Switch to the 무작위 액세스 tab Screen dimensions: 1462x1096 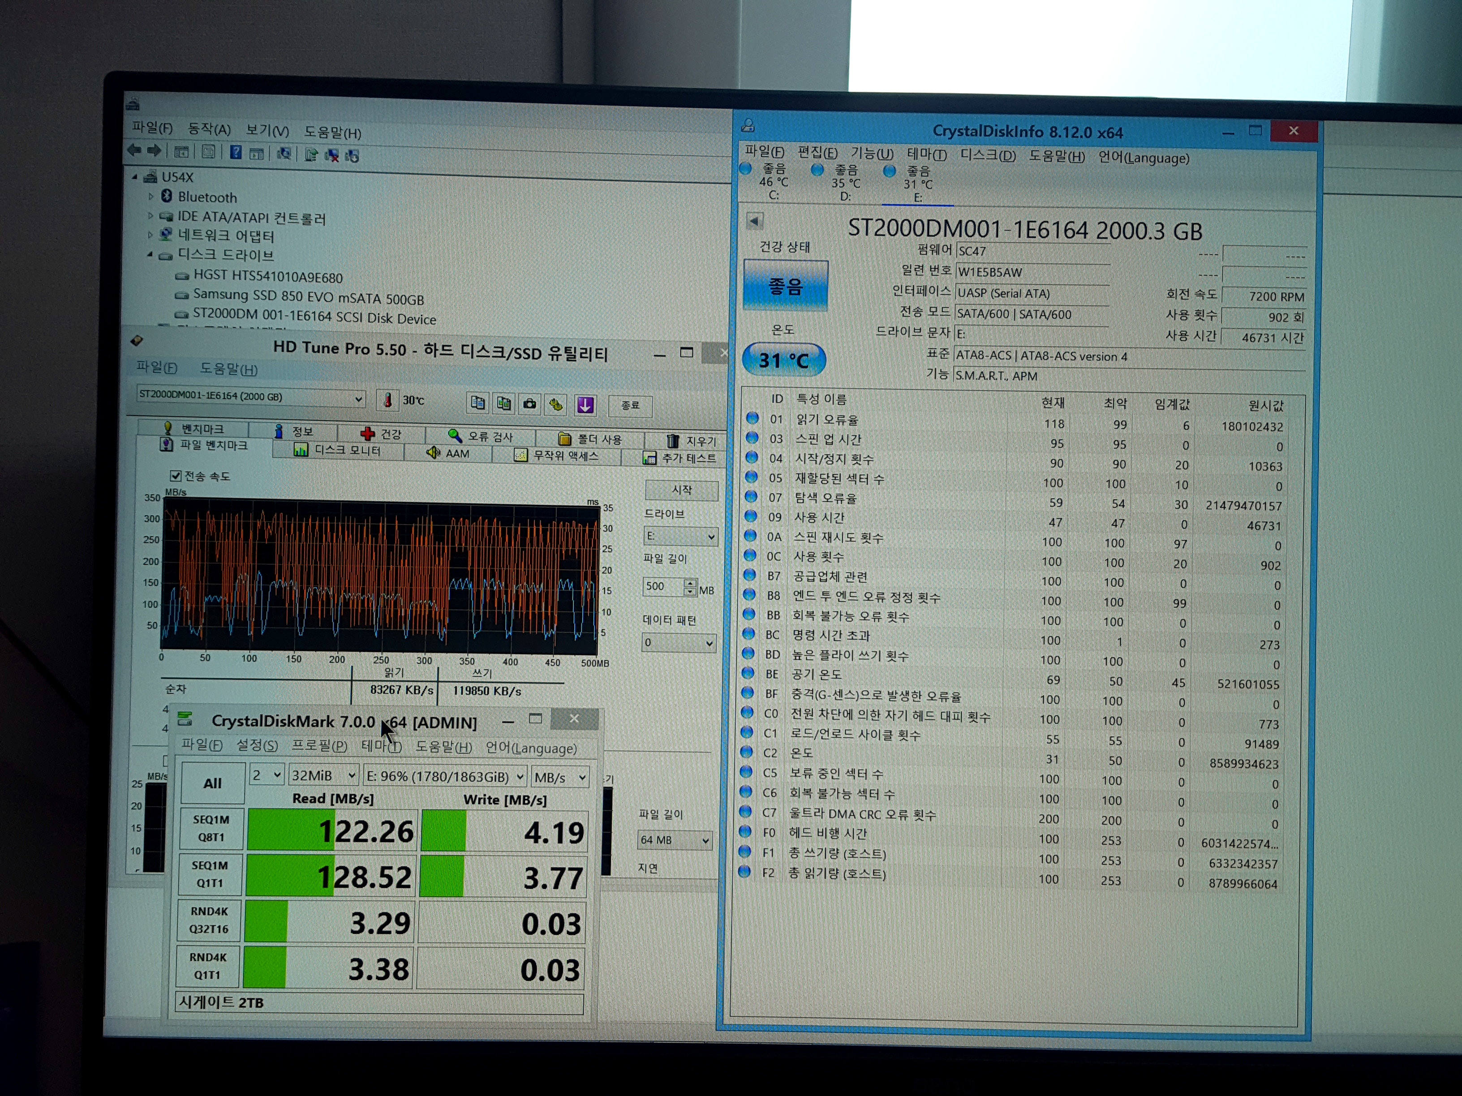point(556,456)
